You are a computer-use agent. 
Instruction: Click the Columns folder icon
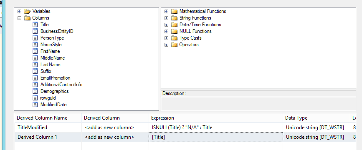pos(27,18)
